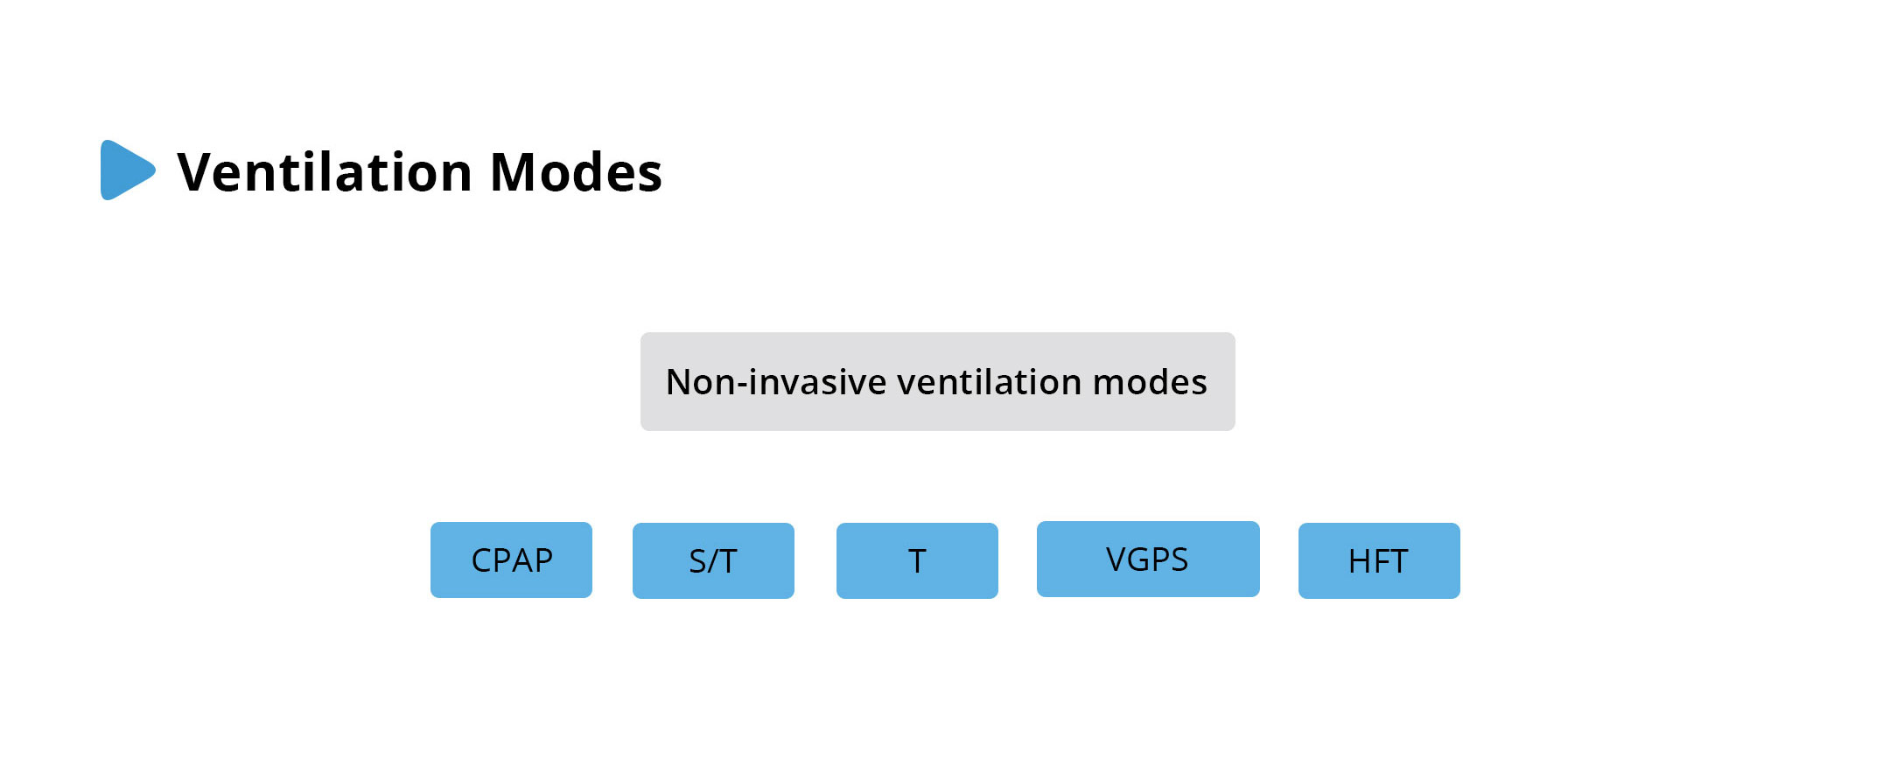Click the Ventilation Modes heading
This screenshot has height=765, width=1890.
pyautogui.click(x=420, y=171)
